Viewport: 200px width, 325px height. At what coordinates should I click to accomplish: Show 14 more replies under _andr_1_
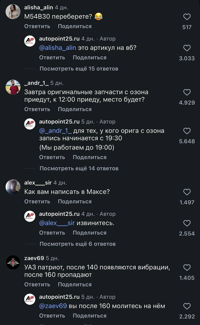coord(79,168)
